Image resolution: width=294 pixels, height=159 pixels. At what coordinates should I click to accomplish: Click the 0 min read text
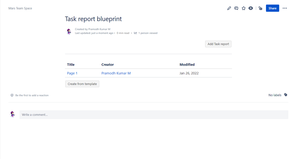click(123, 33)
